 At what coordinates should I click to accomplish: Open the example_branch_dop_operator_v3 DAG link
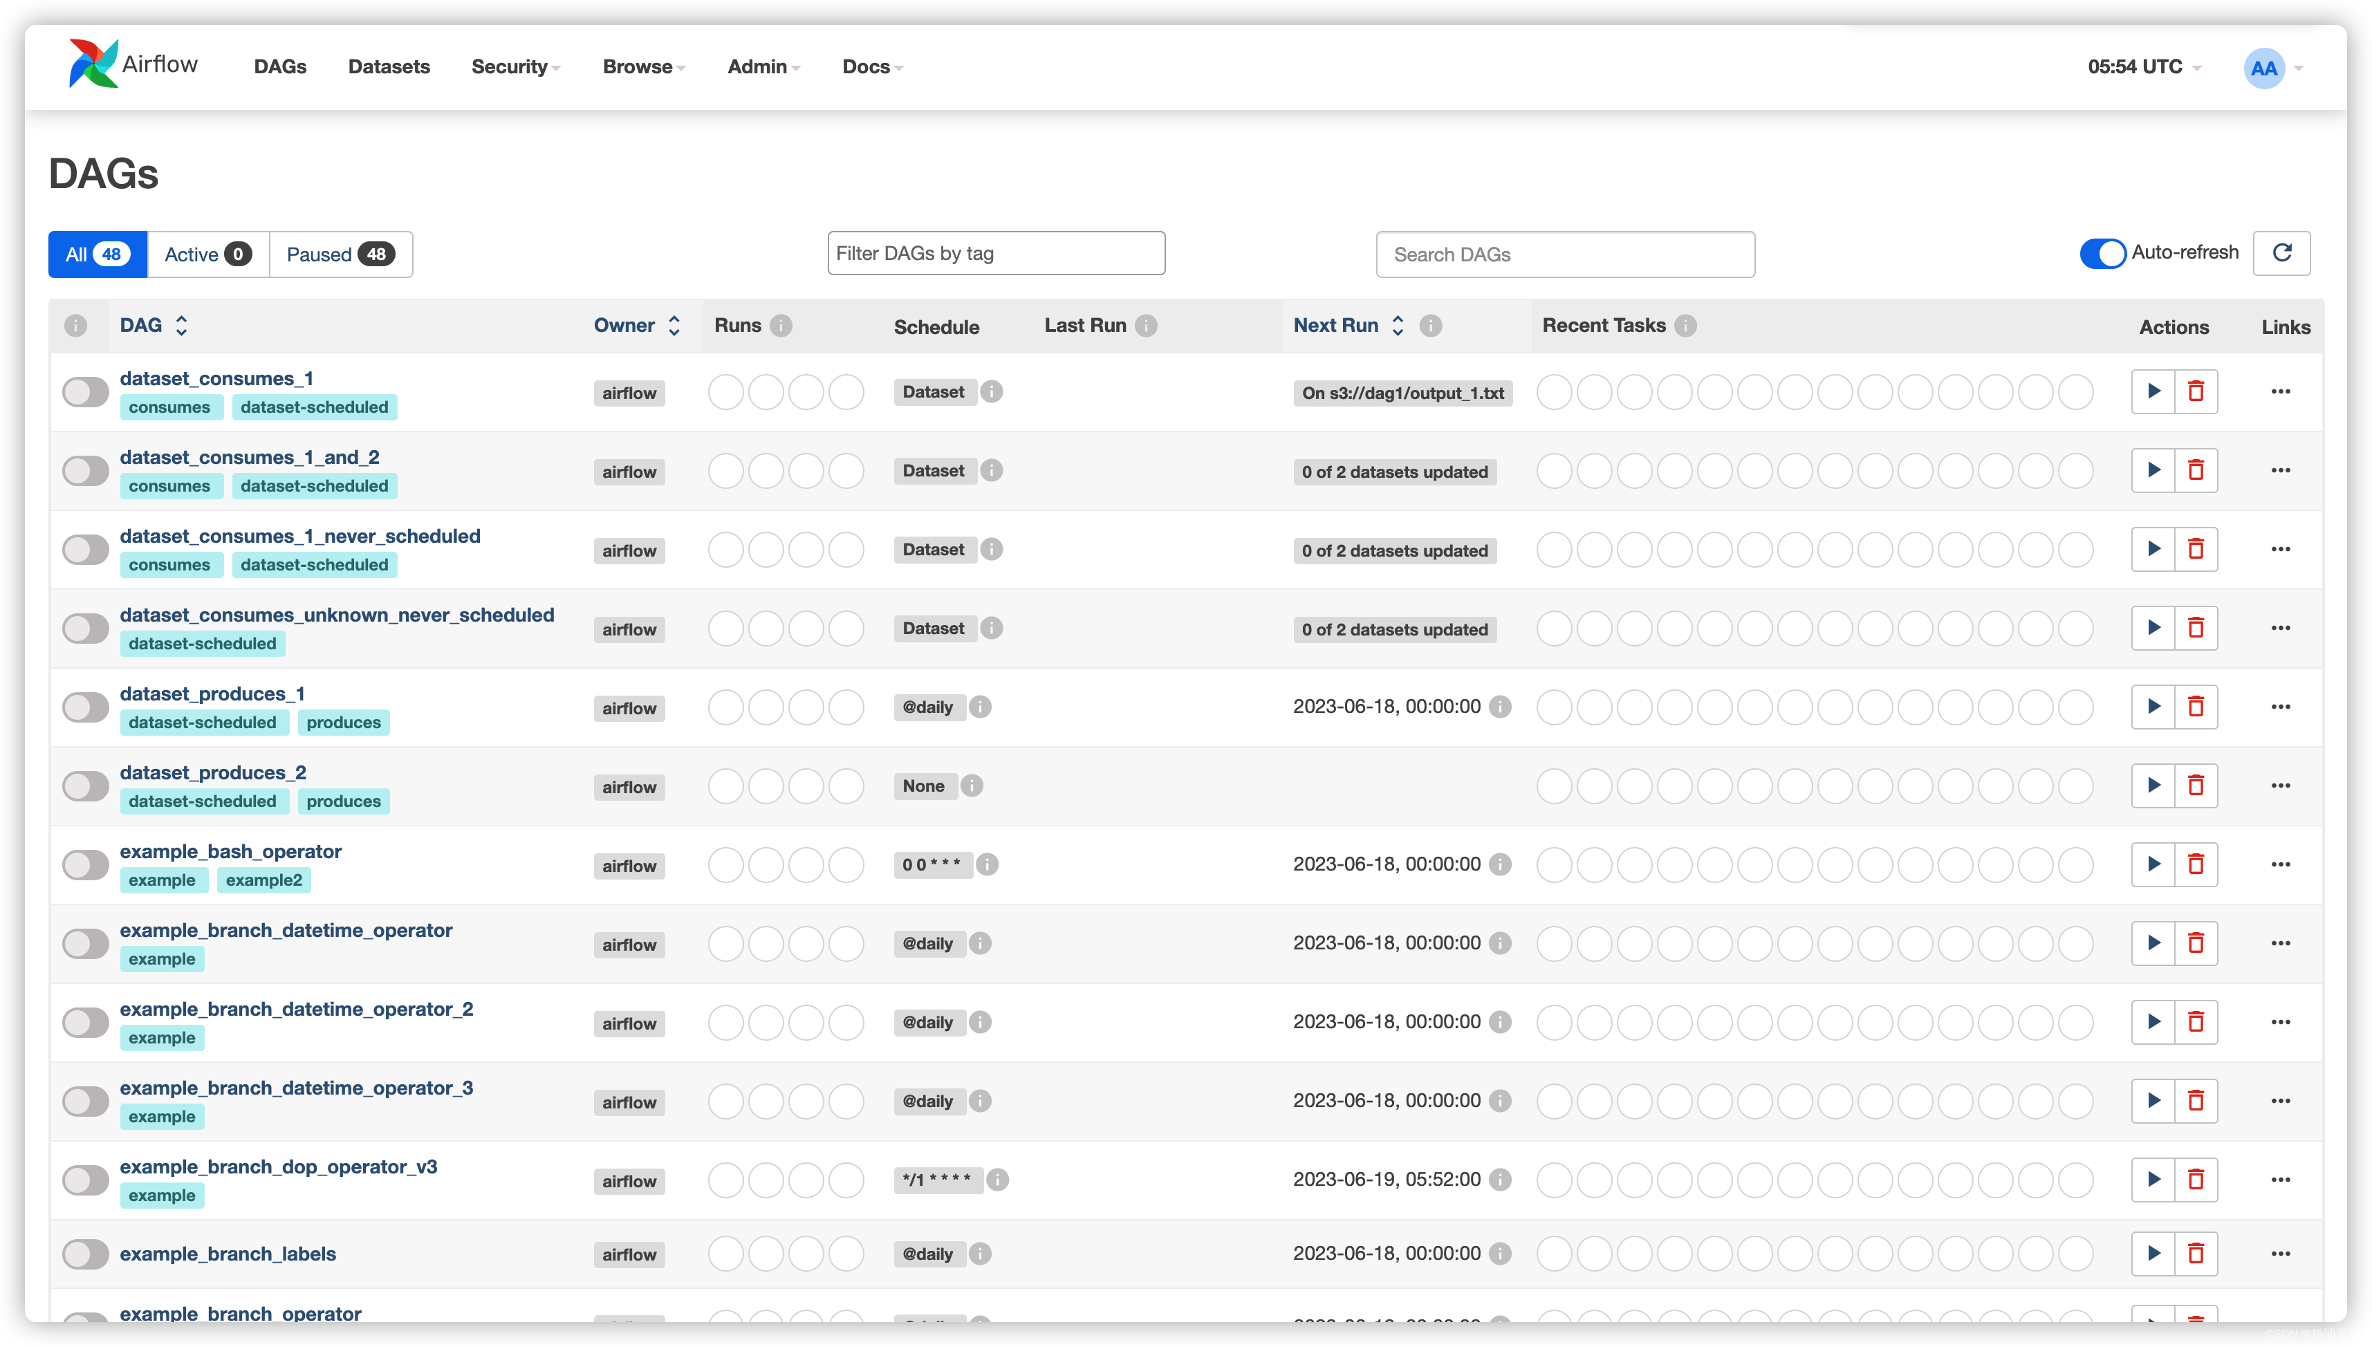click(279, 1167)
